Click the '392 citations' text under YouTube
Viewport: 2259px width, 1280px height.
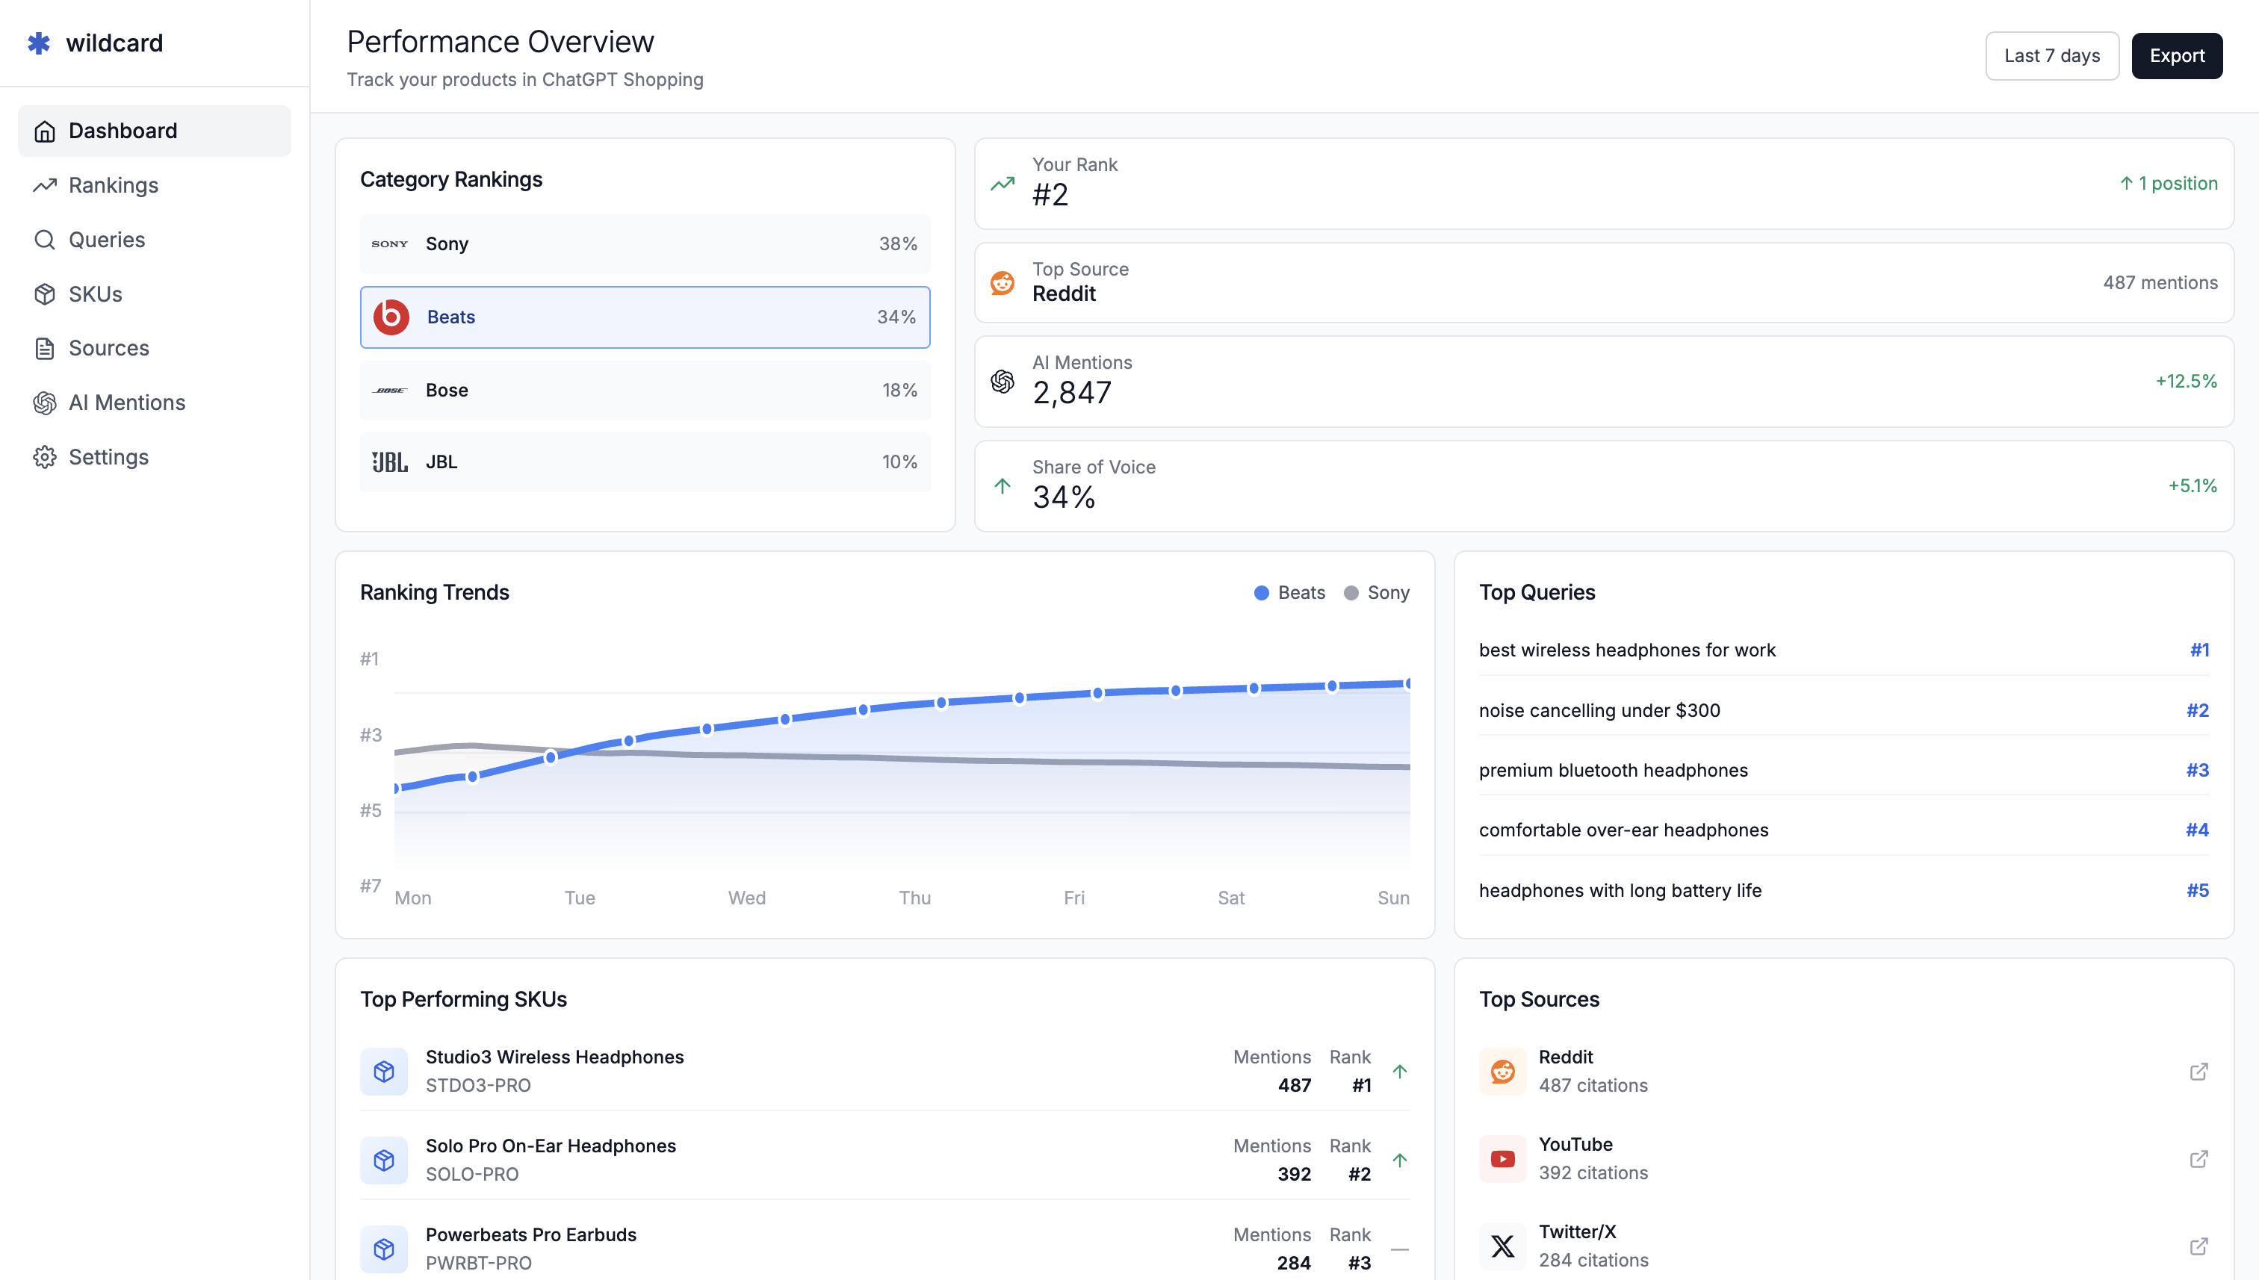(x=1593, y=1172)
